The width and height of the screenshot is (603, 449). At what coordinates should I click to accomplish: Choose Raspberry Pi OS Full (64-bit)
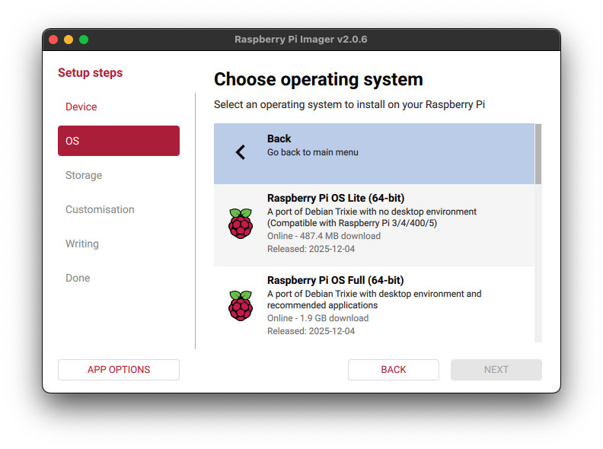[374, 304]
